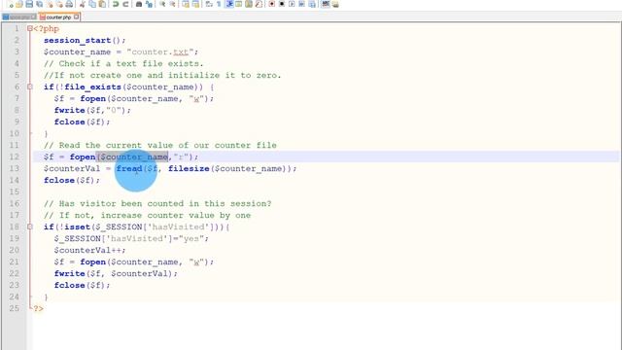Save the recorded macro
This screenshot has height=350, width=622.
312,4
